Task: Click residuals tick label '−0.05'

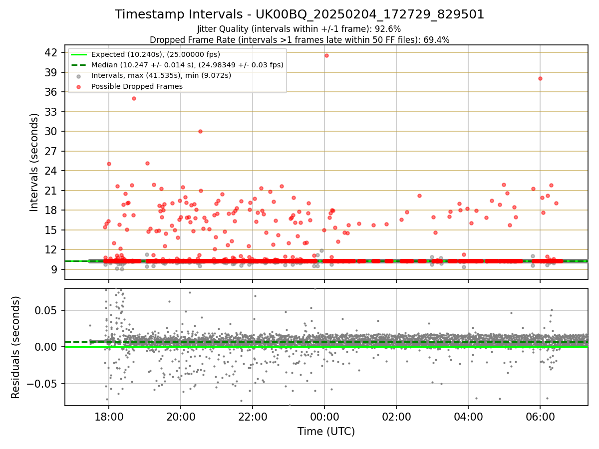Action: pos(41,384)
